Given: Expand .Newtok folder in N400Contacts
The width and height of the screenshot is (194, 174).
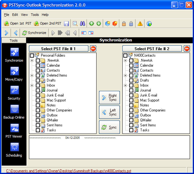Looking at the screenshot, I should (125, 60).
